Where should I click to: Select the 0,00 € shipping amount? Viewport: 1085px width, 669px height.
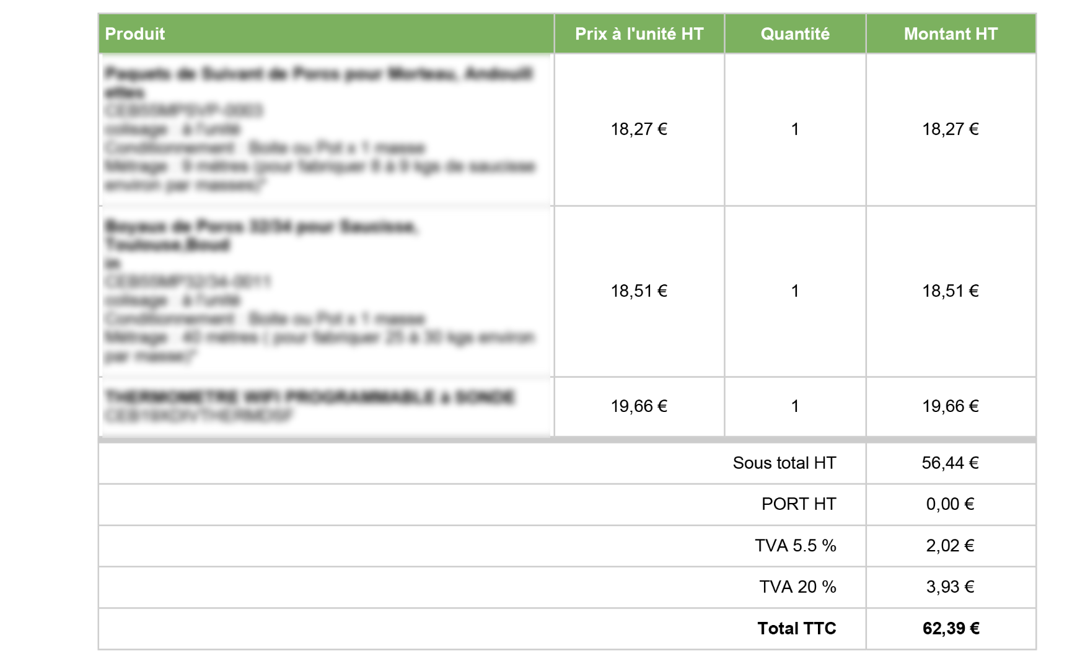click(x=950, y=504)
